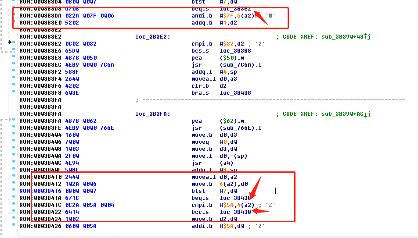Toggle breakpoint dot at ROM:0003B3FA pea line
The image size is (418, 238).
[x=14, y=119]
